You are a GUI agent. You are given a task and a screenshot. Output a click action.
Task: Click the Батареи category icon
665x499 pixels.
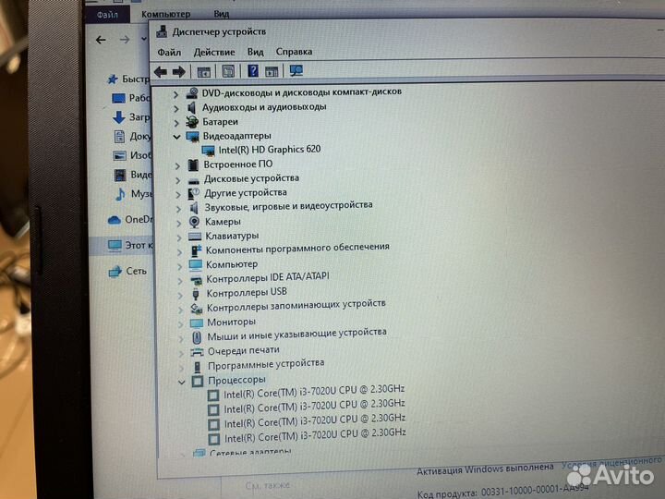click(192, 122)
